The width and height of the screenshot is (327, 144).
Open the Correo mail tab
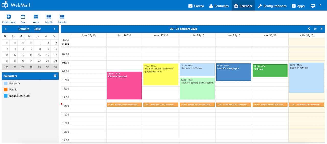196,6
